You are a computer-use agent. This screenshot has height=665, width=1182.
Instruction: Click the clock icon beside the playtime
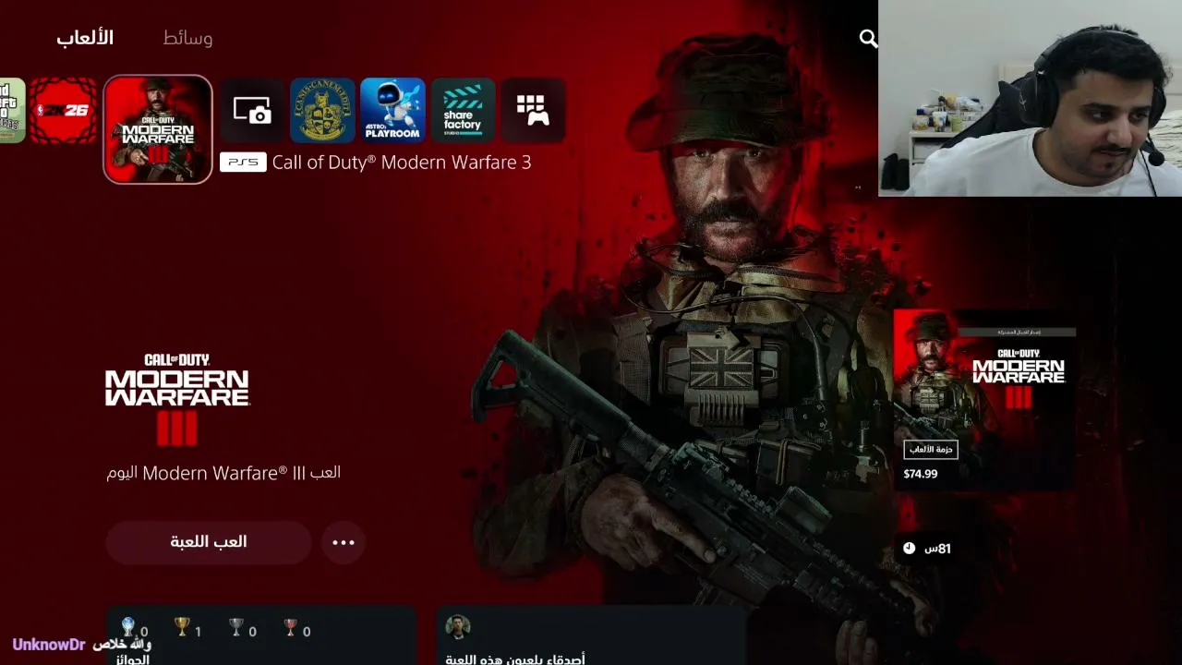[909, 549]
